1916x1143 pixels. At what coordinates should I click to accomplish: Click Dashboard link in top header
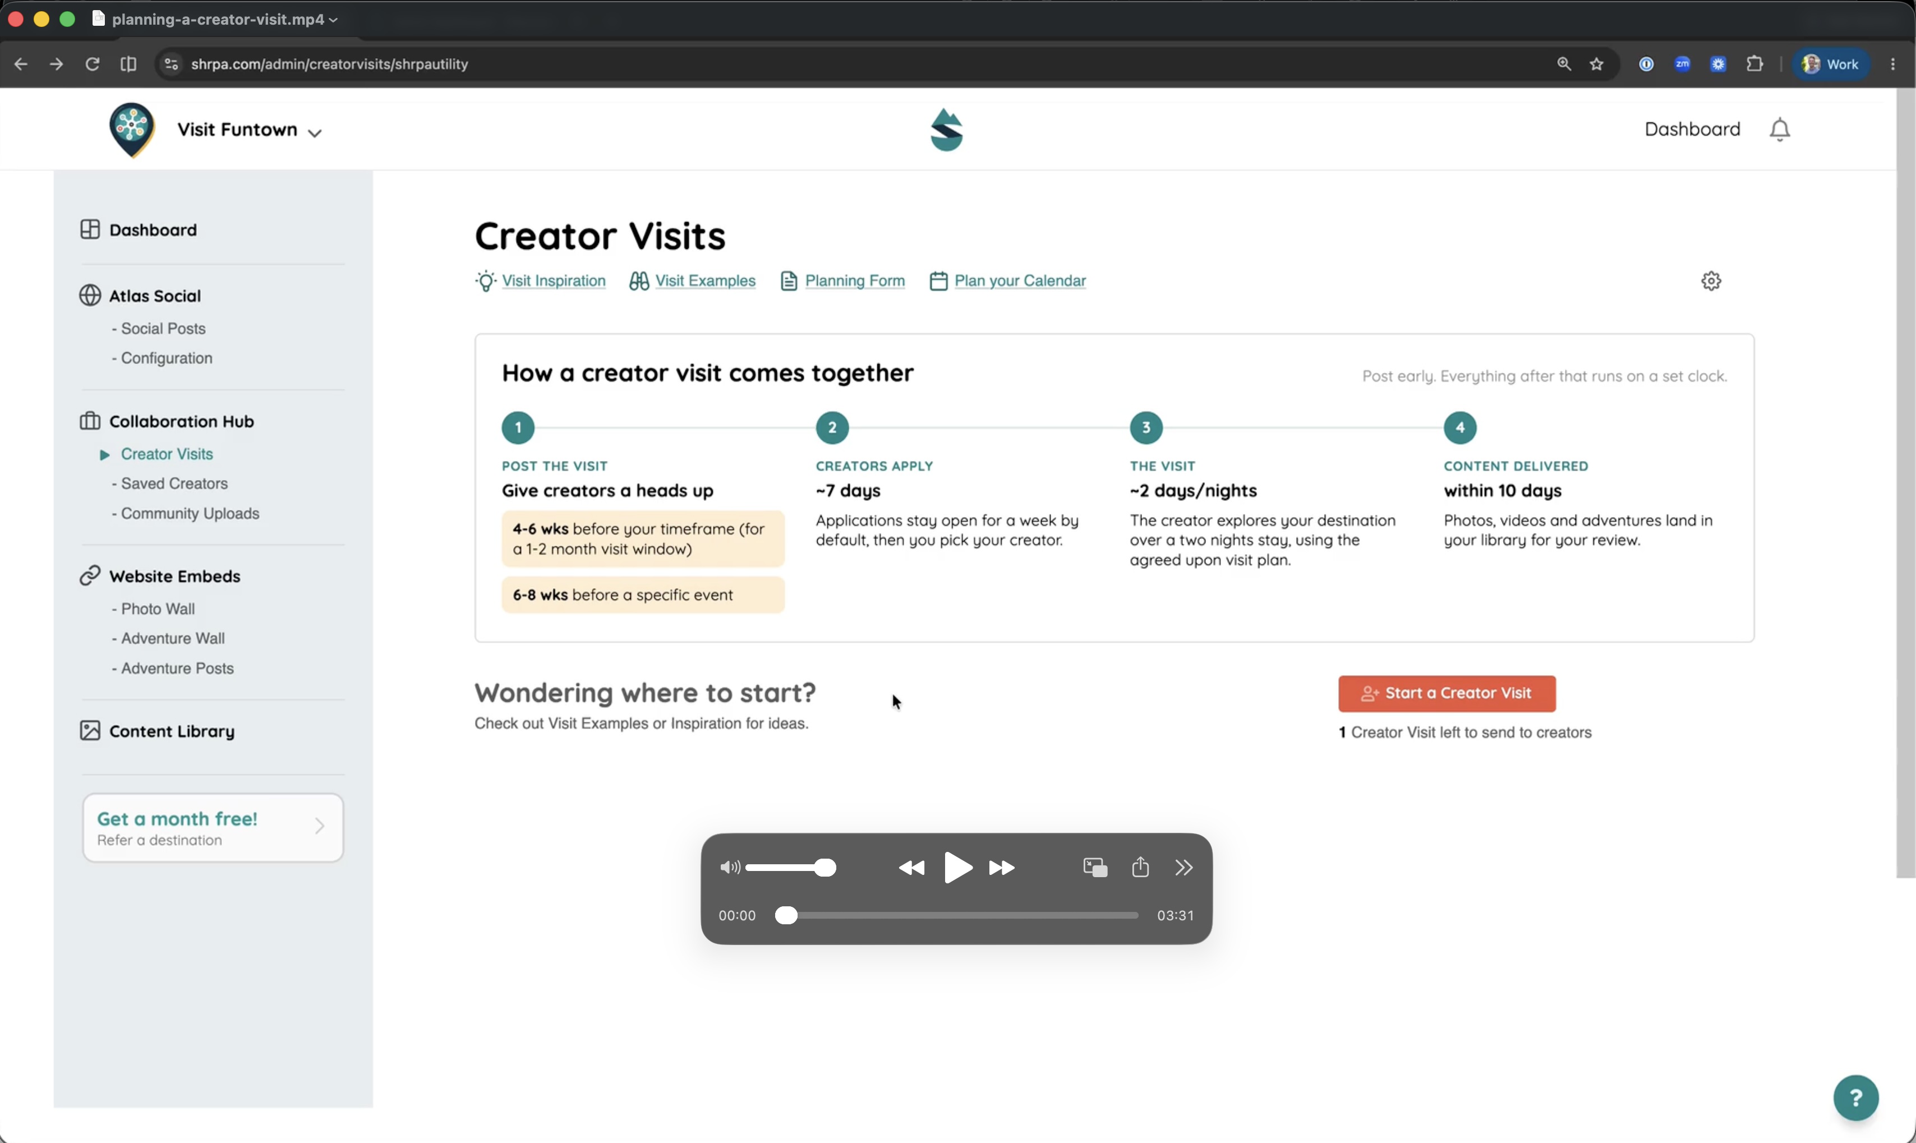point(1692,130)
